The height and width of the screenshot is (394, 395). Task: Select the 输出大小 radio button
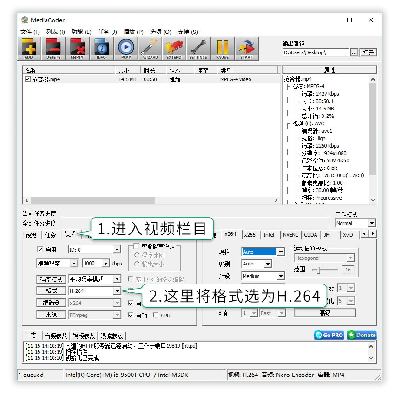pyautogui.click(x=137, y=264)
